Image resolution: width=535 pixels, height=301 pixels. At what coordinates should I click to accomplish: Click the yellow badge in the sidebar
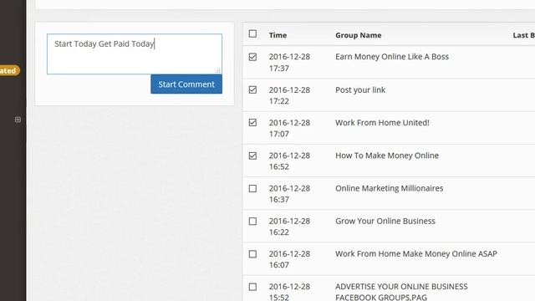point(9,70)
